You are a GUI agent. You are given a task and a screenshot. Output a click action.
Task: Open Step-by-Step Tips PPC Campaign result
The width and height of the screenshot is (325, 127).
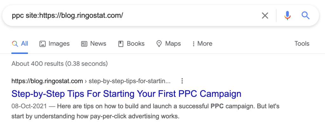point(126,94)
